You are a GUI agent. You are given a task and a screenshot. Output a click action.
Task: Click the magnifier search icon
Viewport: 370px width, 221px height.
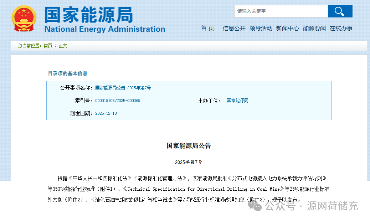coord(340,11)
